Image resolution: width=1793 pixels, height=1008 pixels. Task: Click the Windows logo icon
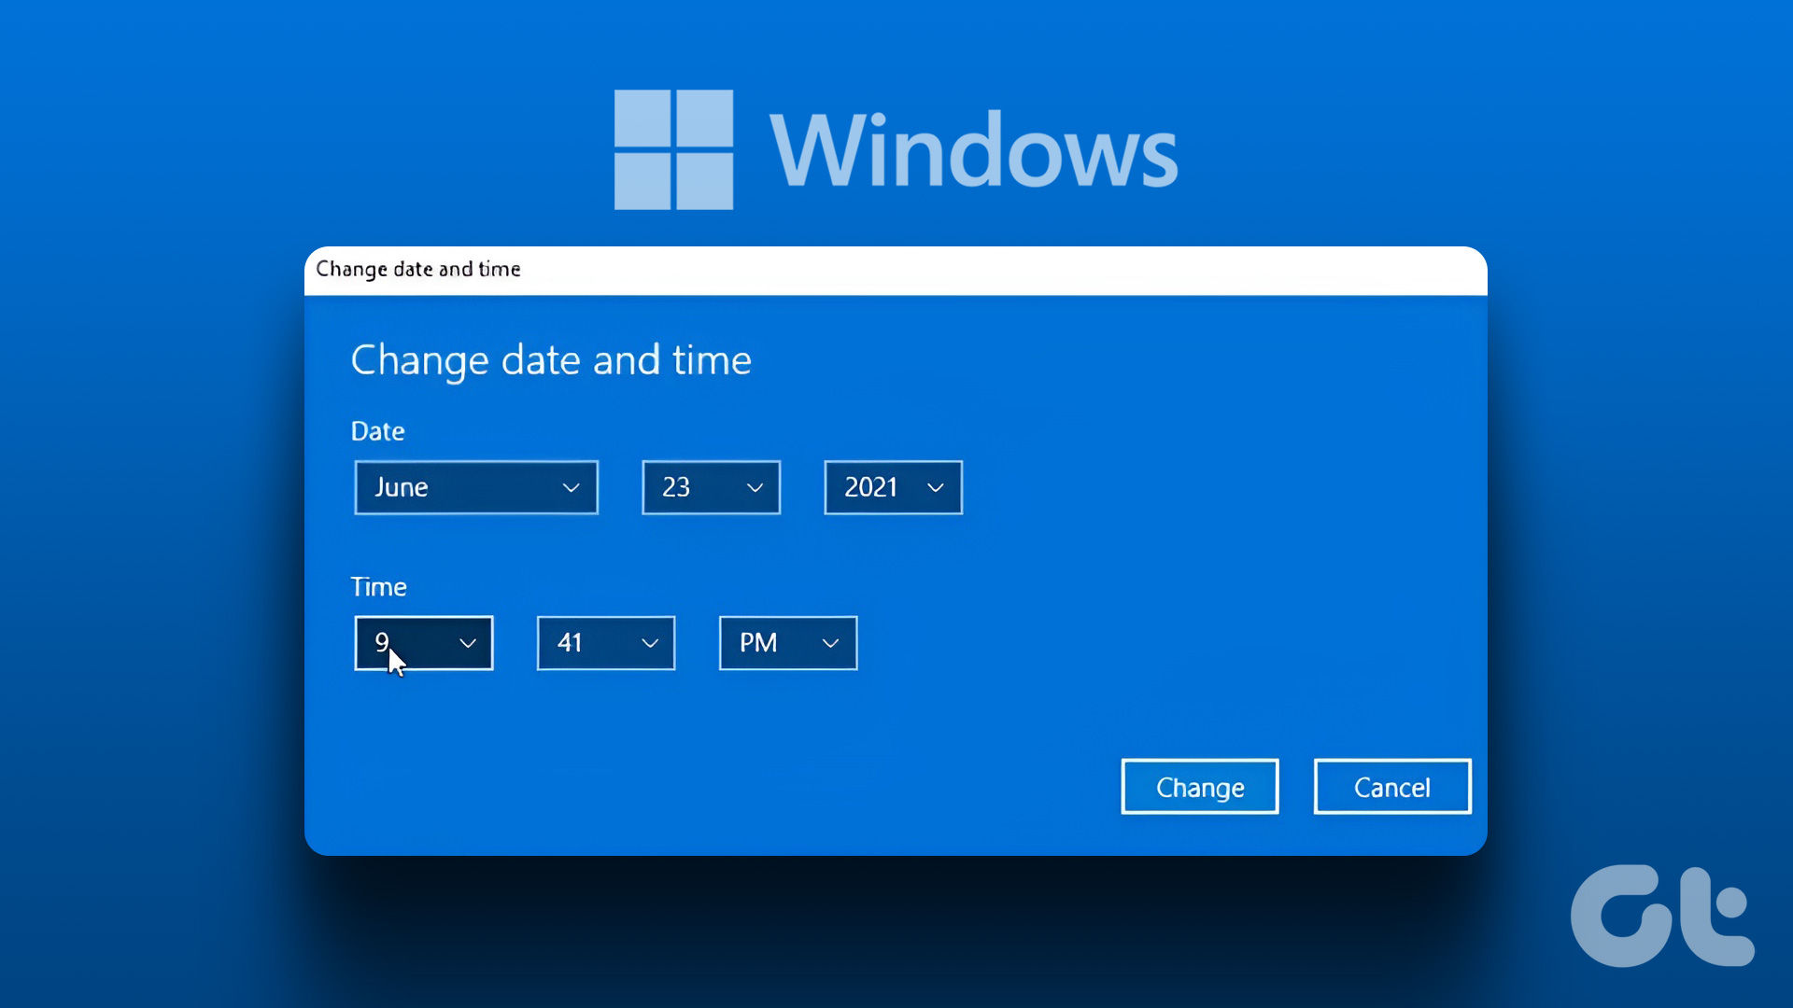676,147
